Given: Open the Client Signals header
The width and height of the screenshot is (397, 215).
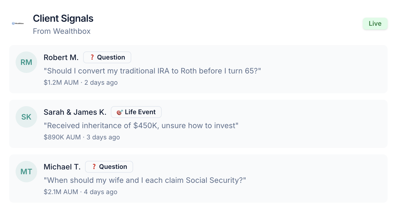Looking at the screenshot, I should click(x=63, y=18).
